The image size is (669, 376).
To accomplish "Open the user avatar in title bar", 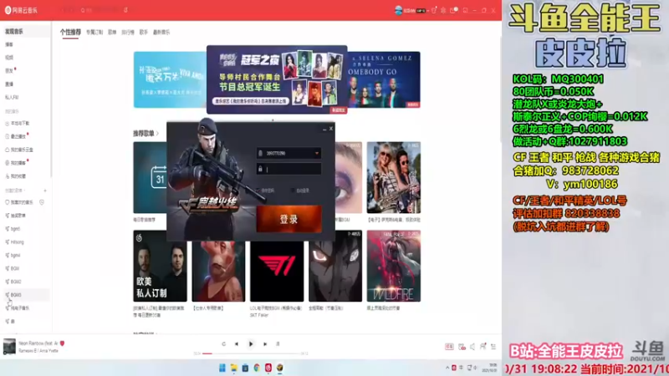I will pyautogui.click(x=399, y=10).
